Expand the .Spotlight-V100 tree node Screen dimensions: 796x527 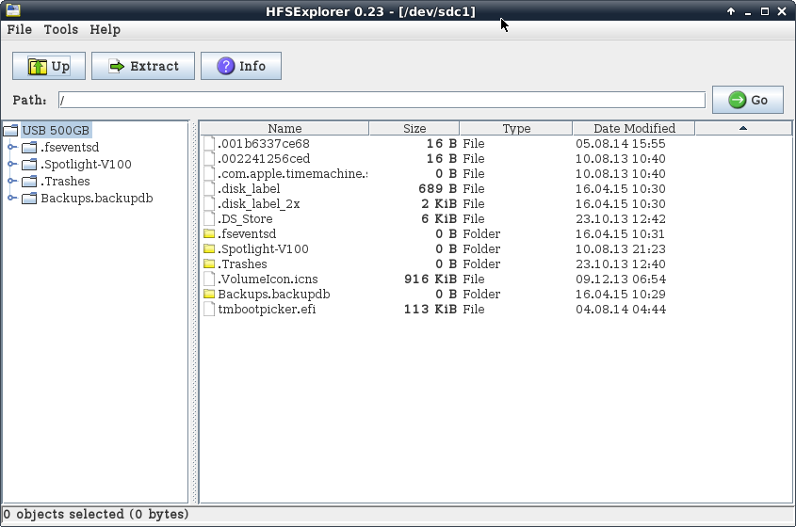(x=12, y=164)
